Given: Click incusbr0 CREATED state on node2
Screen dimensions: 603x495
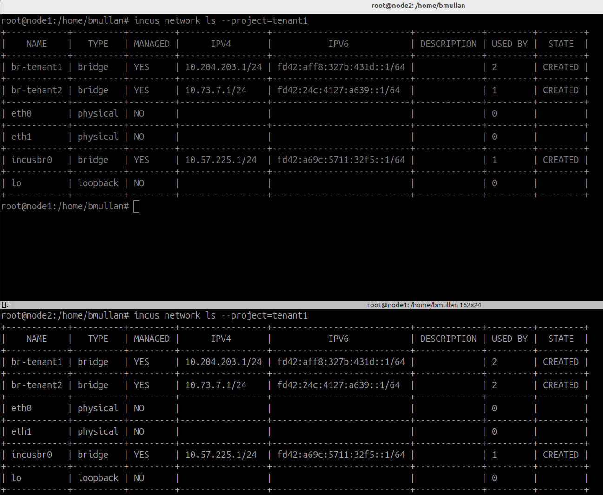Looking at the screenshot, I should 561,455.
